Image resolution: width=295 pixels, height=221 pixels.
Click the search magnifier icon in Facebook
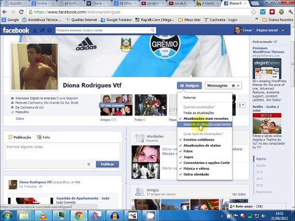[152, 30]
